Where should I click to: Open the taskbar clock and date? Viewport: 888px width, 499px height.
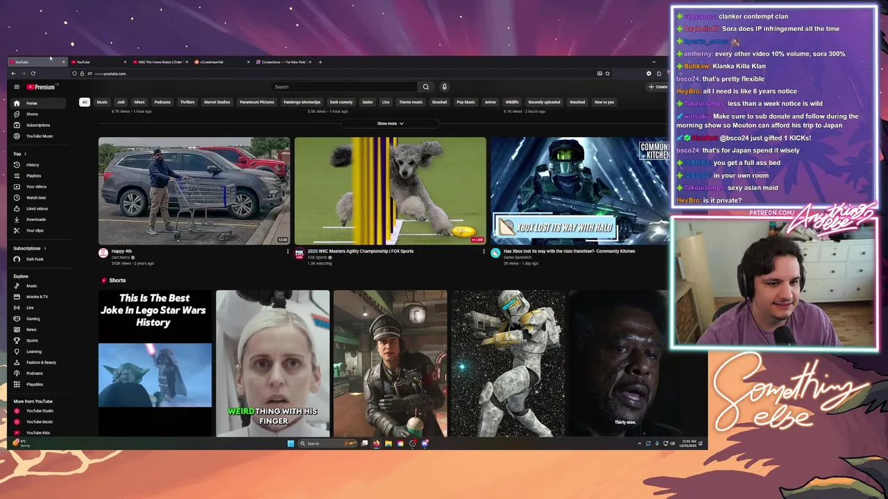click(688, 444)
